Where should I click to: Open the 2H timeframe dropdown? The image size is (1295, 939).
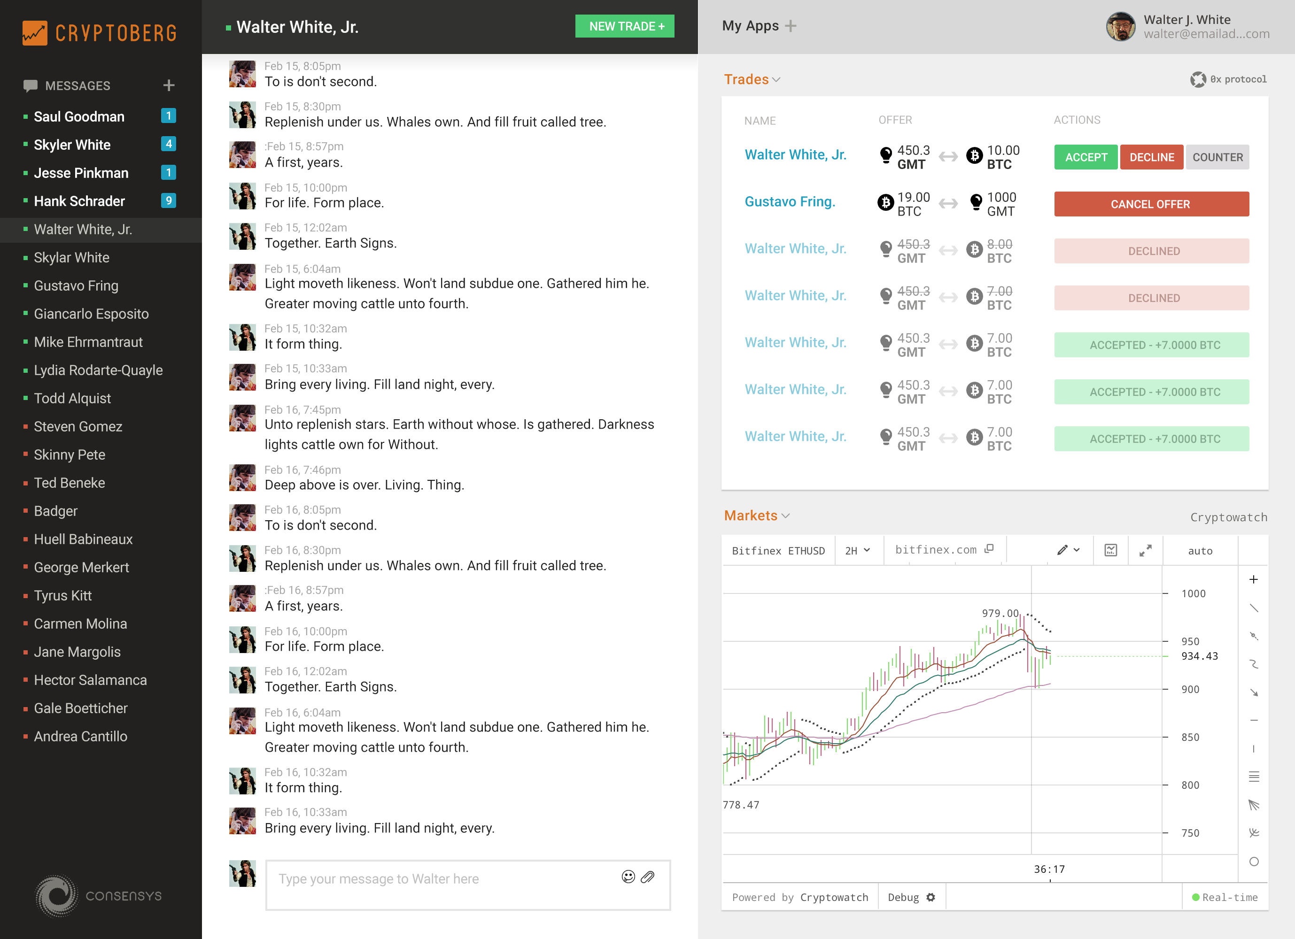tap(857, 550)
